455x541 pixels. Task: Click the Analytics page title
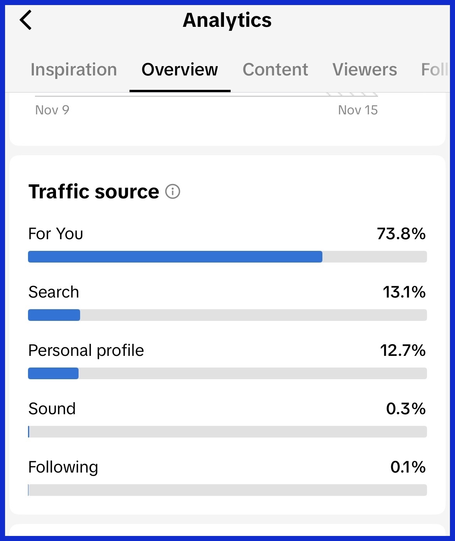click(227, 20)
